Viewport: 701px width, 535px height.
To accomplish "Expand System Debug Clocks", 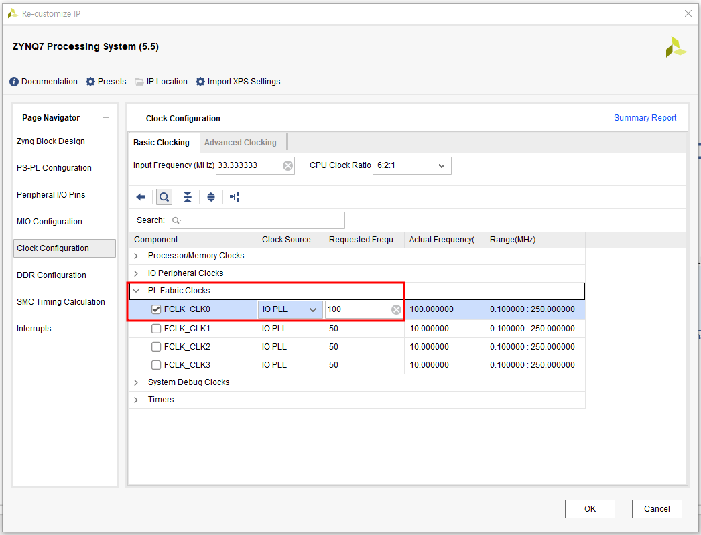I will pyautogui.click(x=136, y=383).
